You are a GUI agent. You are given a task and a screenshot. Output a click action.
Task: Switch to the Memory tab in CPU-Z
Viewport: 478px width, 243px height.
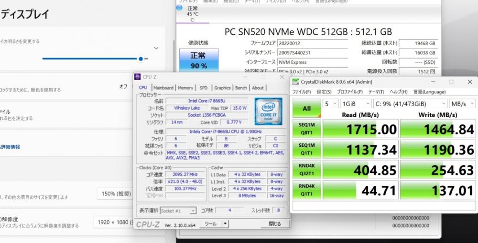185,88
